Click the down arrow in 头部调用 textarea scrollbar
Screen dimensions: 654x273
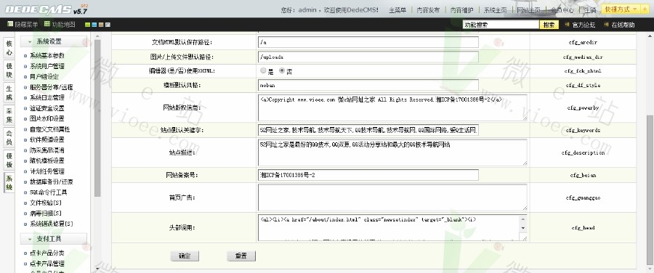[x=523, y=228]
